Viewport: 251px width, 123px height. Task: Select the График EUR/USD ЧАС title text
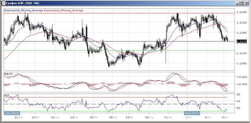pos(22,3)
